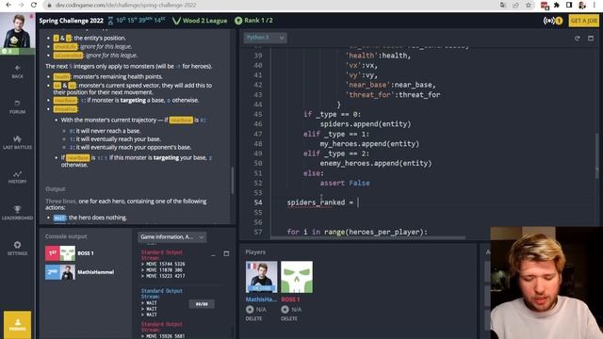
Task: Reload the CodinGame page
Action: click(x=34, y=5)
